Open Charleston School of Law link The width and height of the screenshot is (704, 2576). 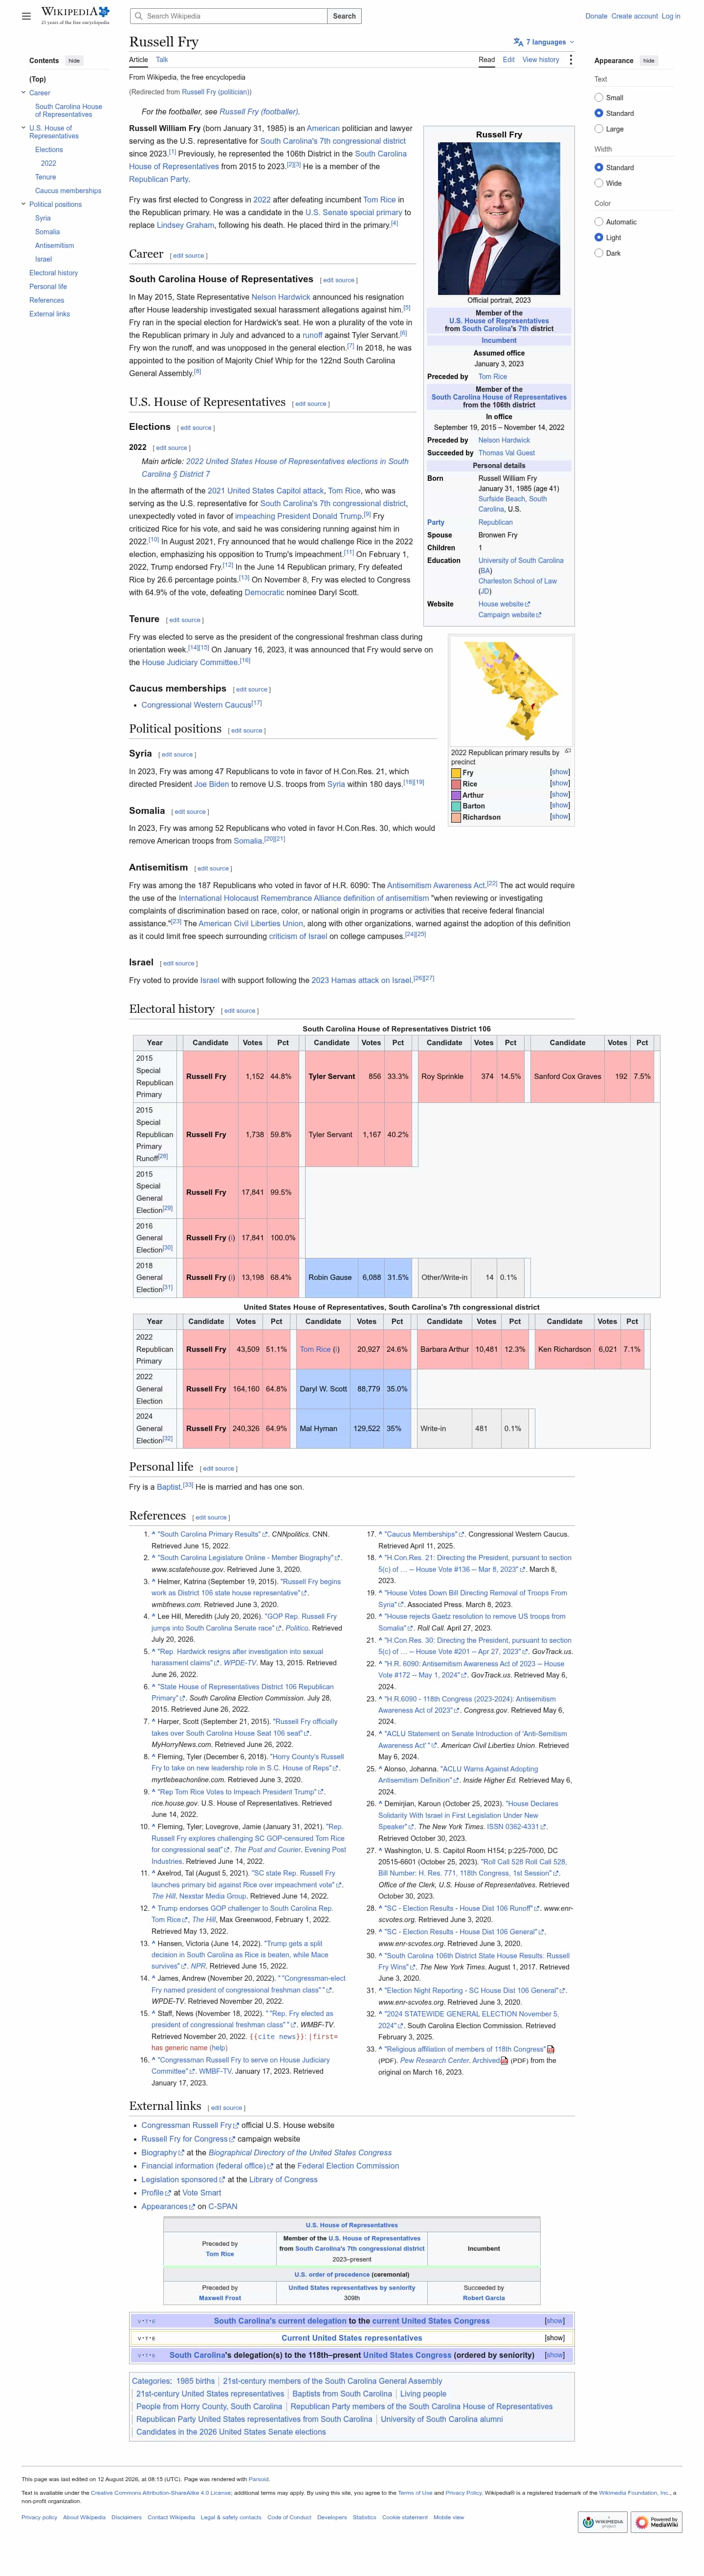(517, 581)
